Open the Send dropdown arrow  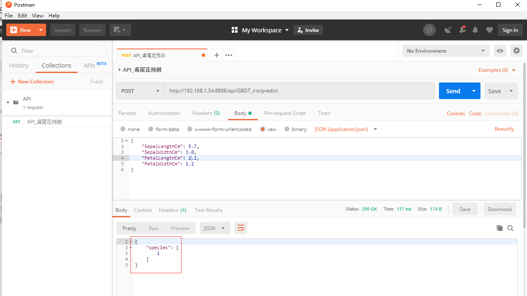click(x=474, y=91)
